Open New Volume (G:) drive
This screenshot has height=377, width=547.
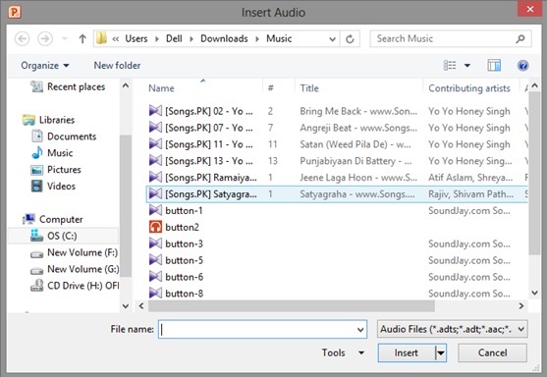coord(75,269)
